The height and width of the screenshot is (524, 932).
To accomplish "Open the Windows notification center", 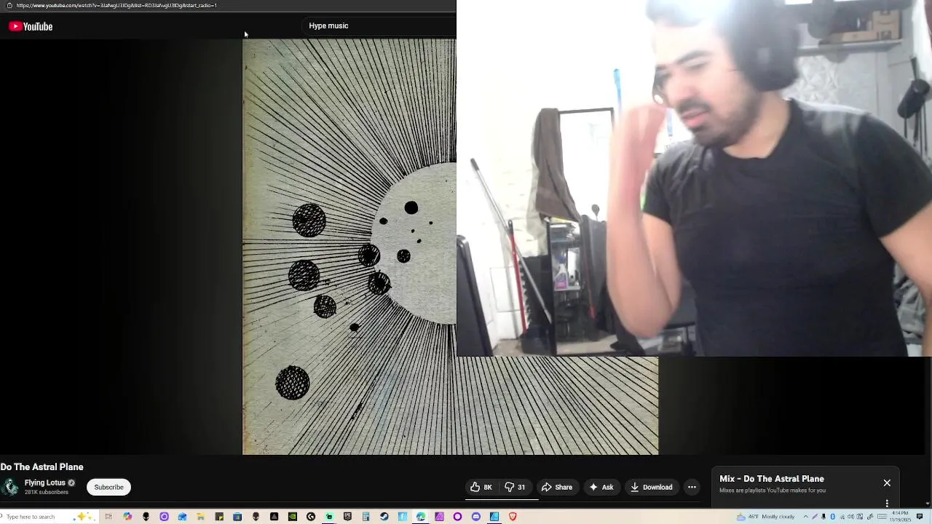I will pyautogui.click(x=919, y=517).
